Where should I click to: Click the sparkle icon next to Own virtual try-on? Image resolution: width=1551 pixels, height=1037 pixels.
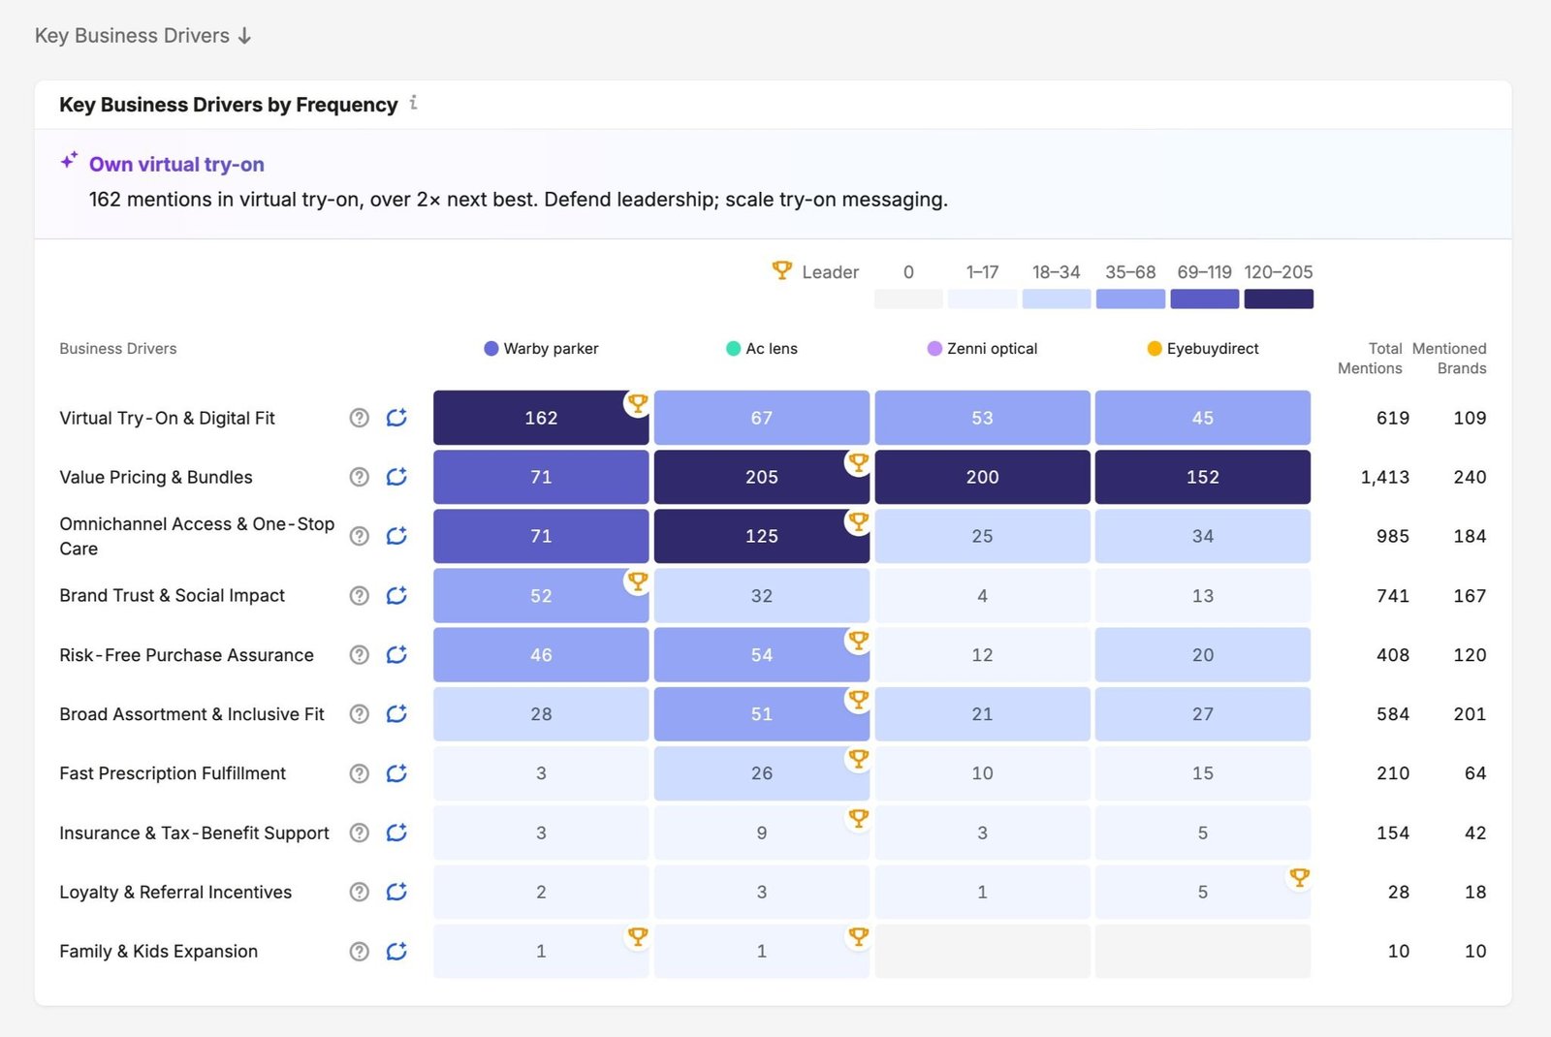tap(69, 161)
